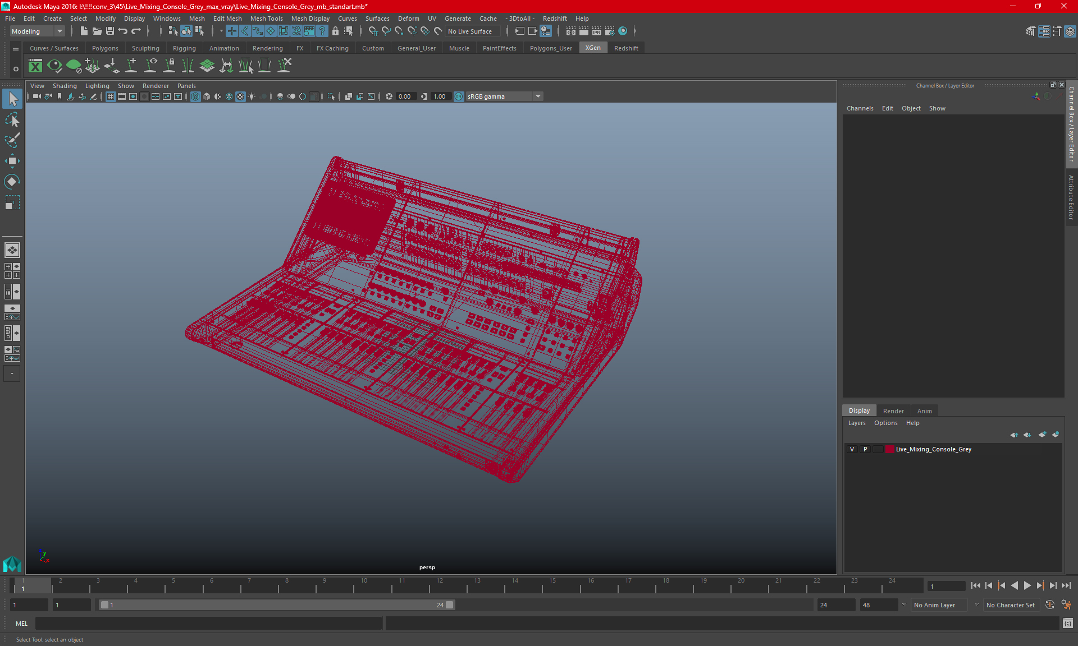Click the Maya home logo icon

[x=12, y=564]
